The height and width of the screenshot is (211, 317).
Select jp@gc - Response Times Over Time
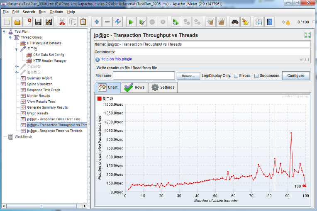[54, 119]
